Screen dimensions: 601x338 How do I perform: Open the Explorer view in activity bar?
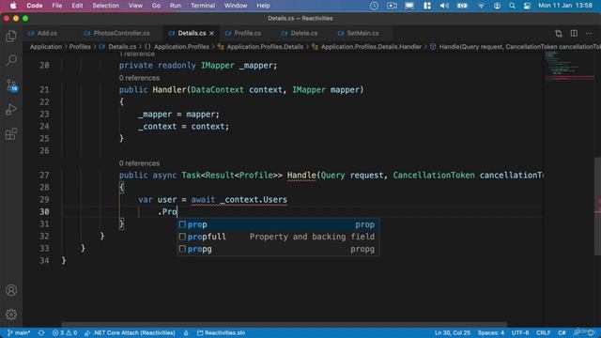pos(11,36)
